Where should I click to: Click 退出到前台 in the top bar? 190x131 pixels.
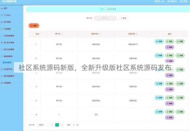(172, 1)
